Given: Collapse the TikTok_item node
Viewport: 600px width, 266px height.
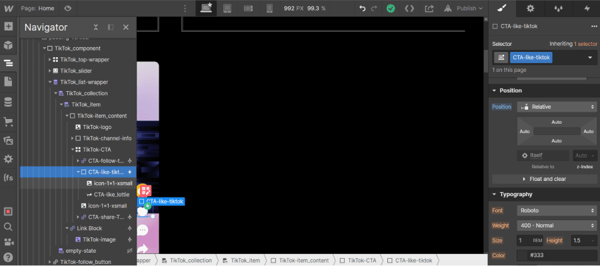Looking at the screenshot, I should (x=61, y=104).
